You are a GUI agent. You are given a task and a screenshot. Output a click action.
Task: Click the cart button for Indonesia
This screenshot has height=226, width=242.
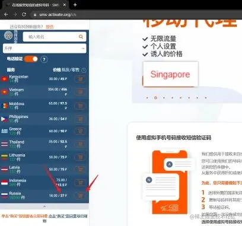(80, 183)
